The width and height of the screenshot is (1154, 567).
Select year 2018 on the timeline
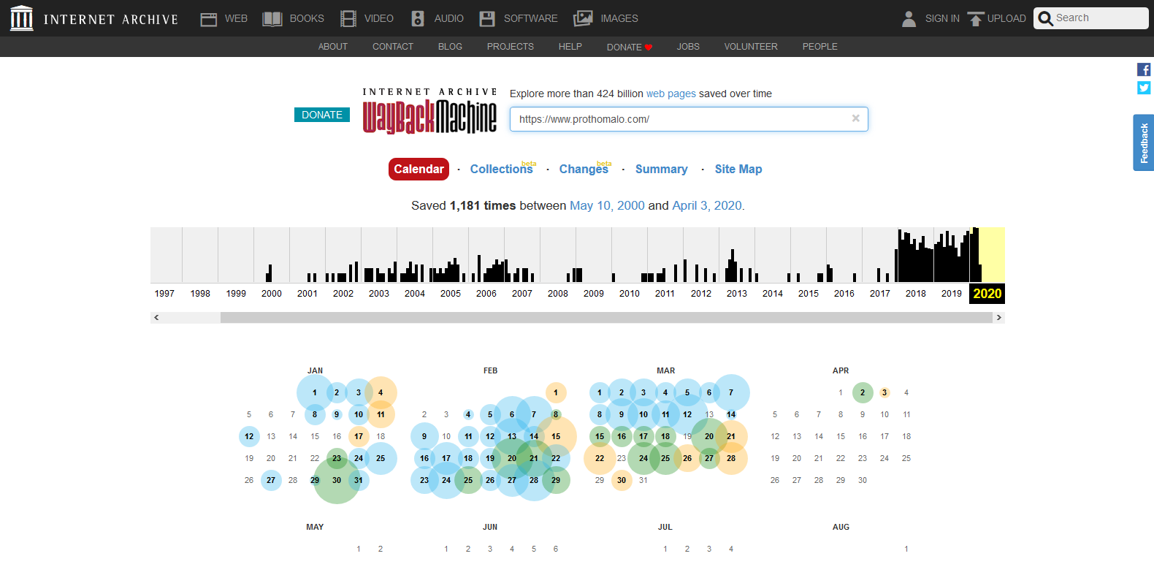point(915,294)
